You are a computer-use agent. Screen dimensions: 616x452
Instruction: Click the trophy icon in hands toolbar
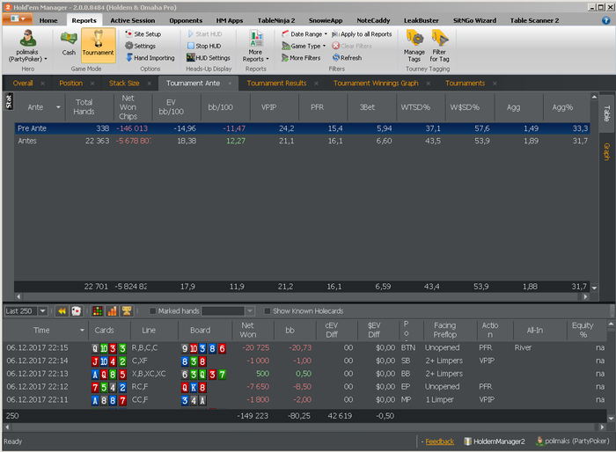click(127, 311)
